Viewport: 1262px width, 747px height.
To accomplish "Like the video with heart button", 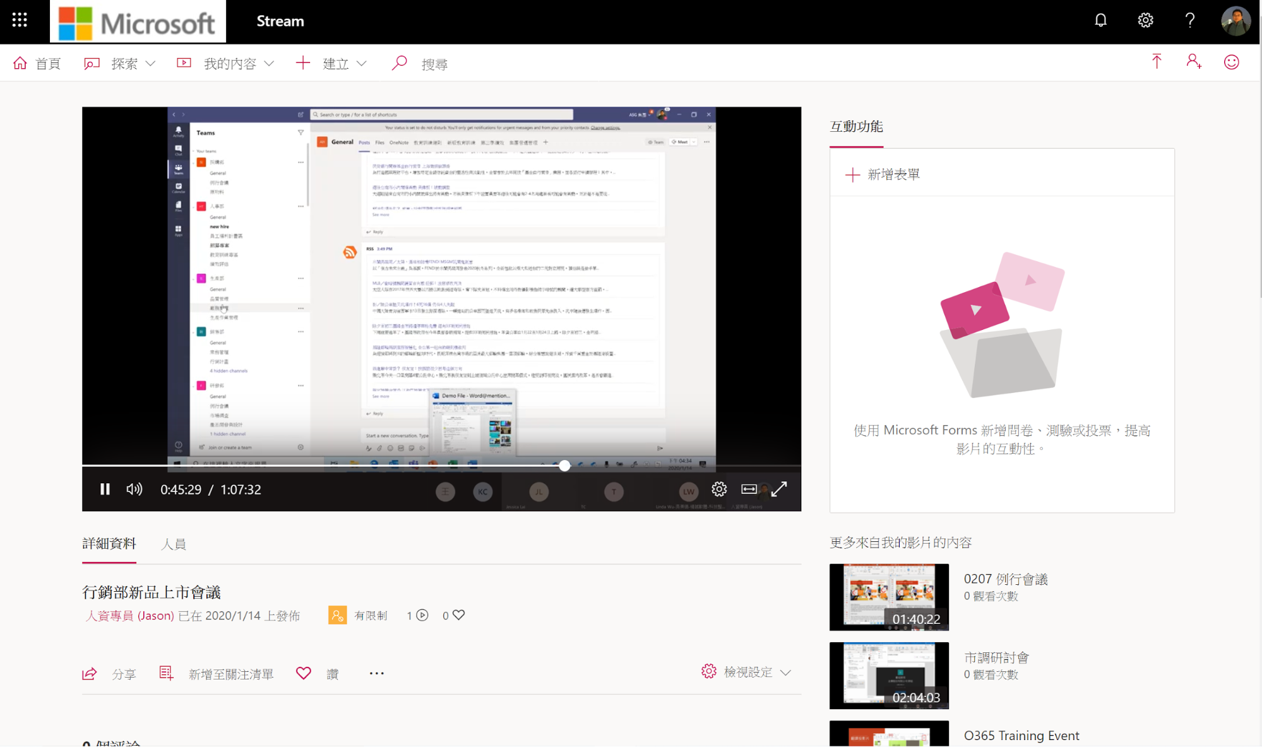I will coord(304,673).
